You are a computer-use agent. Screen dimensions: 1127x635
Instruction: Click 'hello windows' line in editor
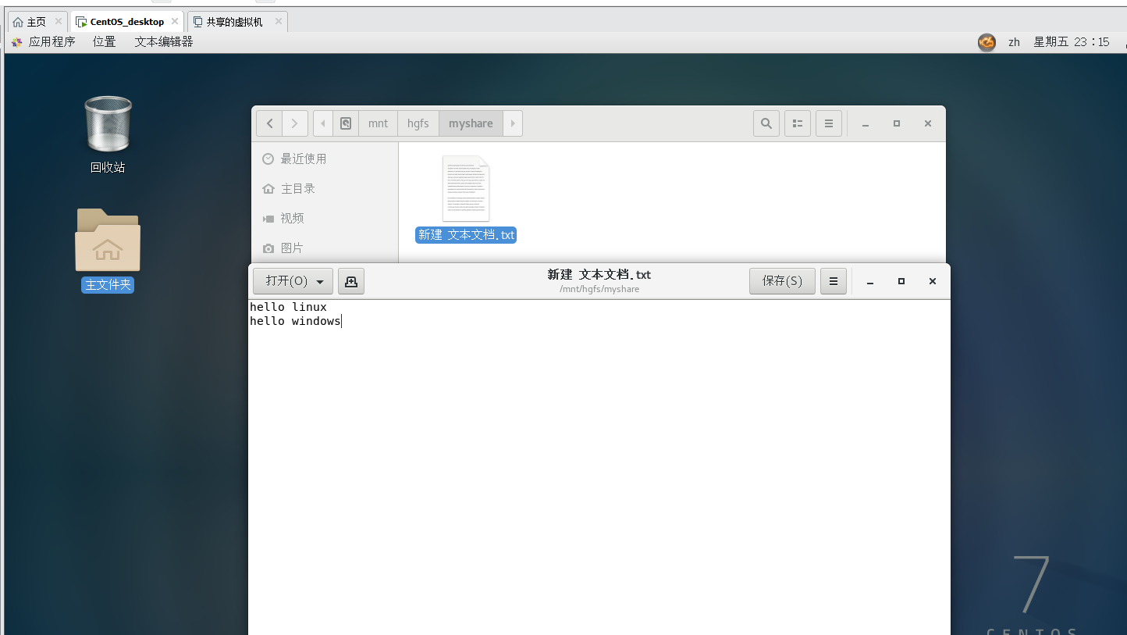point(295,321)
